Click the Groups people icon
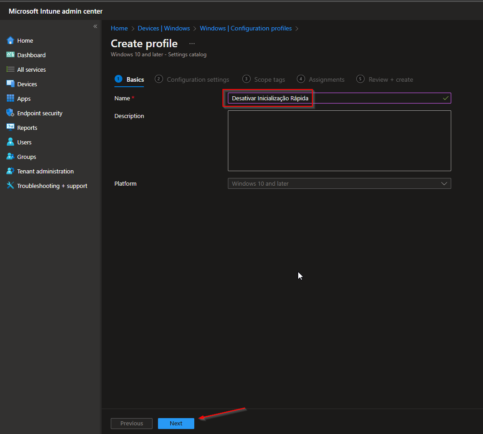 10,156
